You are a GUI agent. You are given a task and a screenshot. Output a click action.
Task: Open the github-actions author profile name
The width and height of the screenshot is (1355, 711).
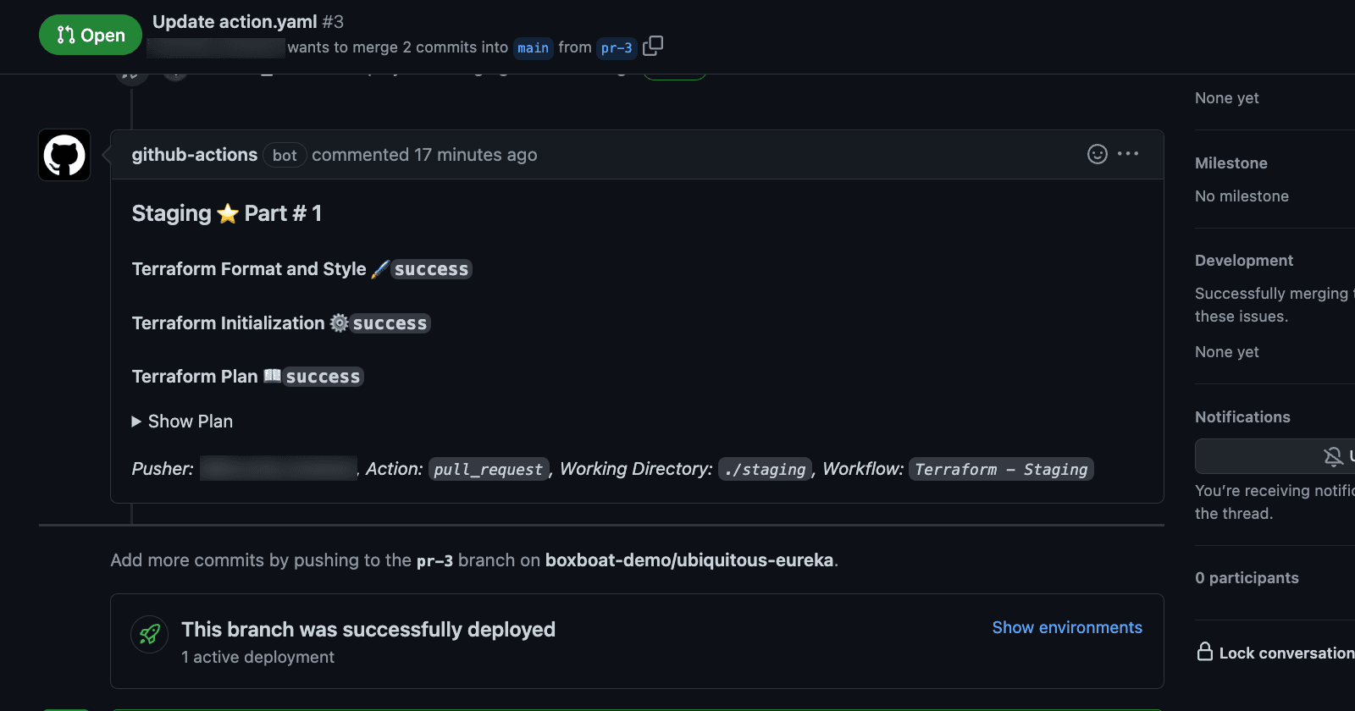tap(194, 155)
